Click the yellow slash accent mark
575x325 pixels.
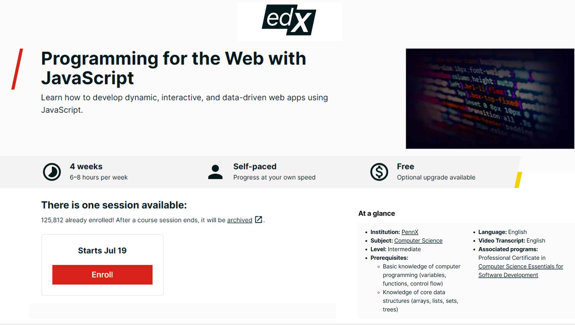pos(518,180)
